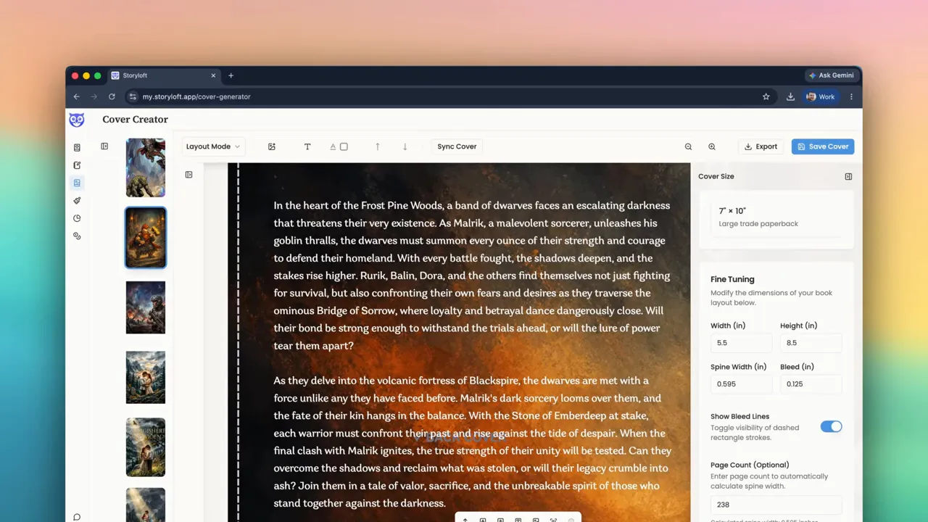The height and width of the screenshot is (522, 928).
Task: Zoom out the cover canvas
Action: (x=688, y=146)
